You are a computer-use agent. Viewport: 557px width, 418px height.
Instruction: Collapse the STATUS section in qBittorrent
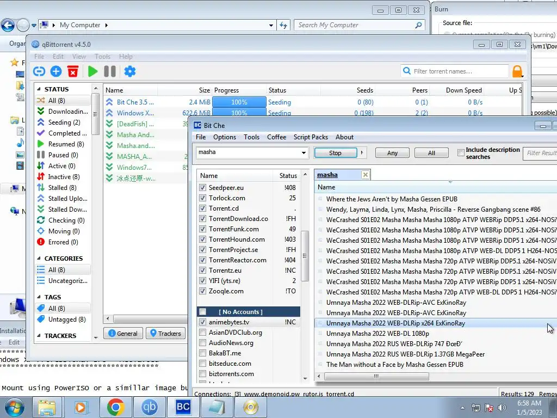click(x=39, y=89)
